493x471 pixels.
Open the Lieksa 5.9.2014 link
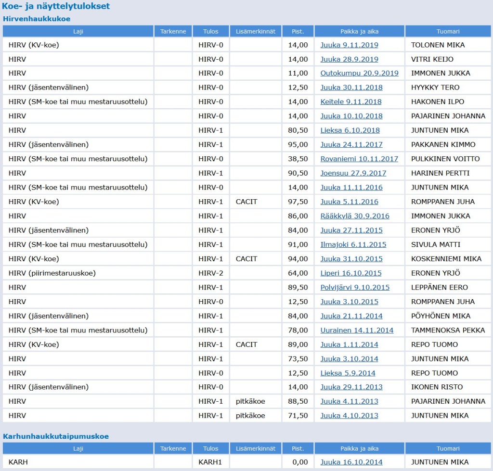[x=348, y=373]
